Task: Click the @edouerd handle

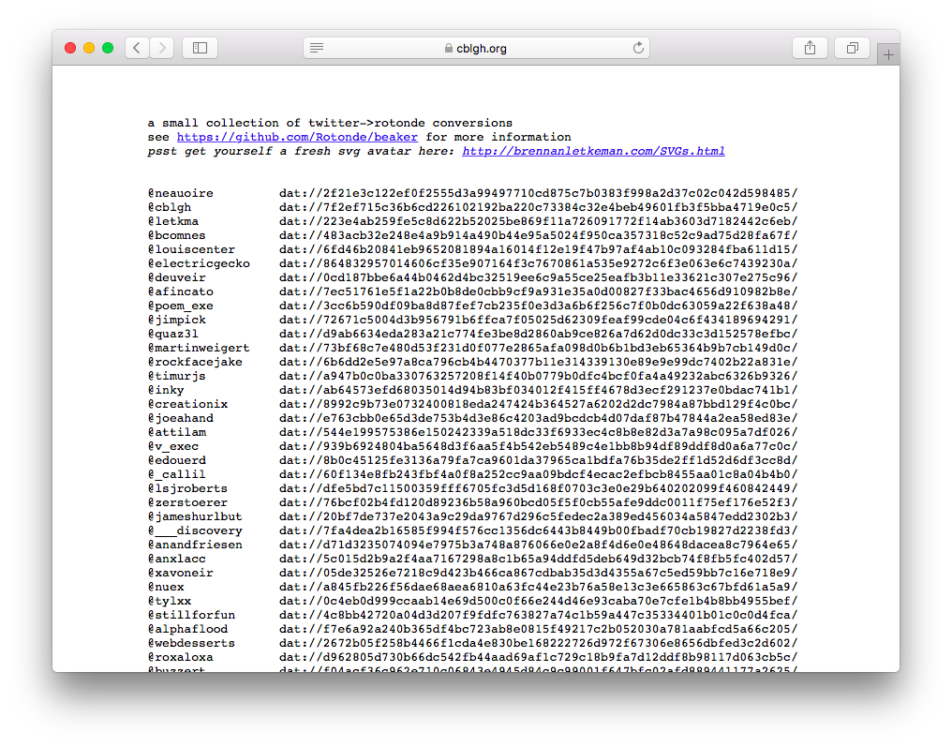Action: (x=177, y=460)
